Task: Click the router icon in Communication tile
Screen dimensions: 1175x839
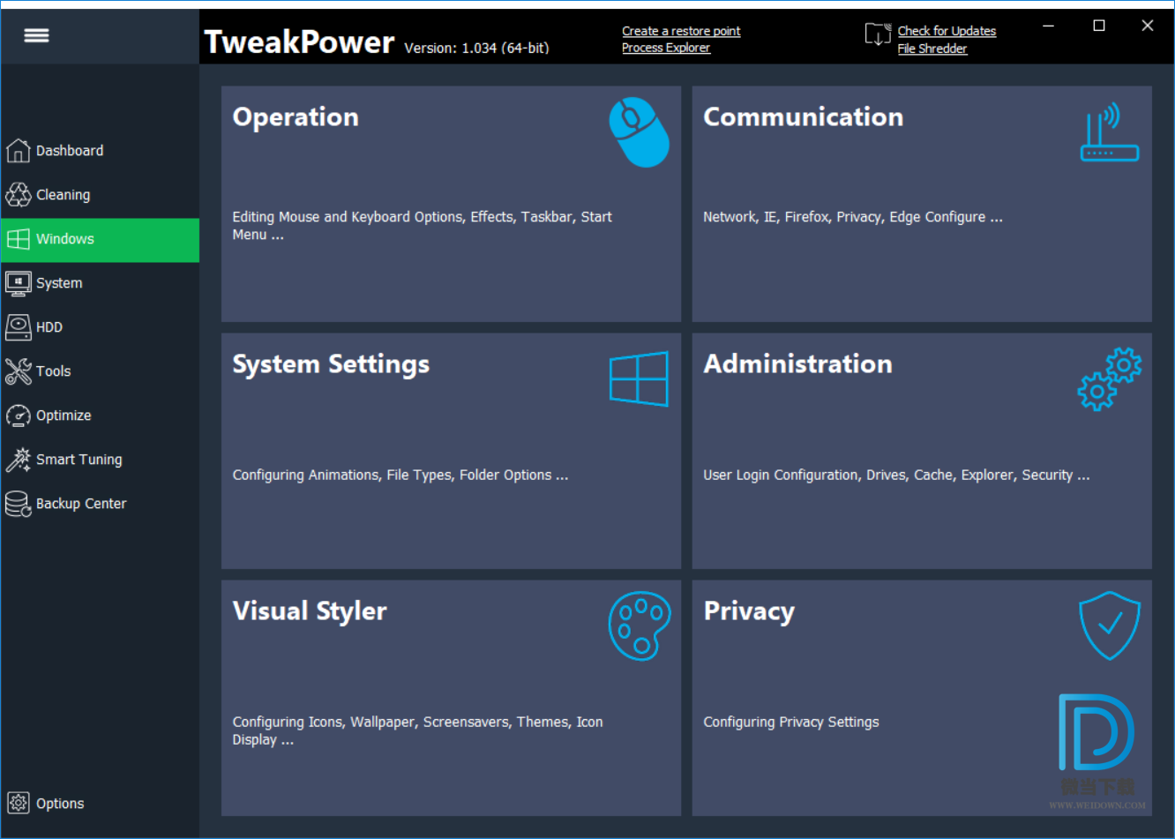Action: tap(1110, 132)
